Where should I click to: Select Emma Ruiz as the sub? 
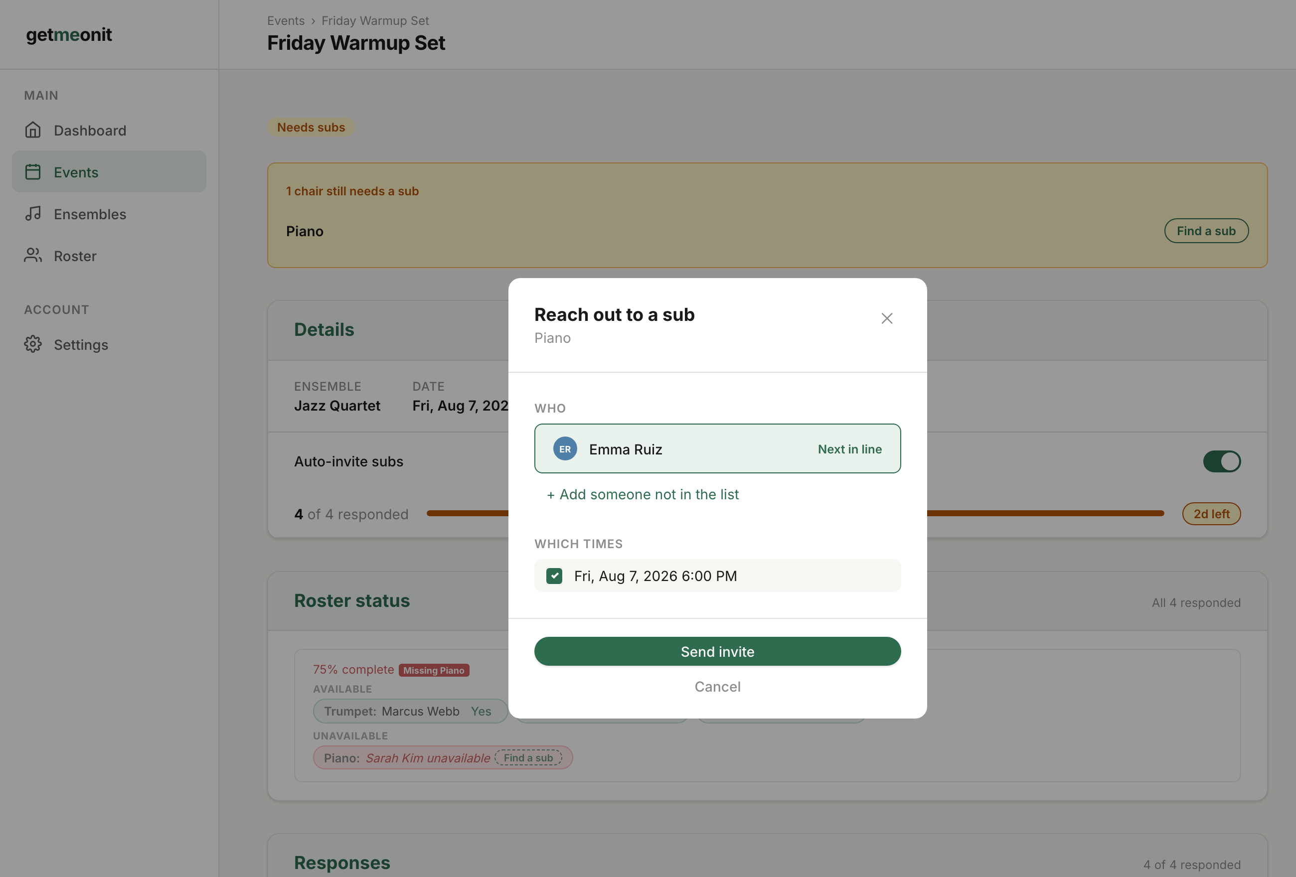click(x=717, y=449)
